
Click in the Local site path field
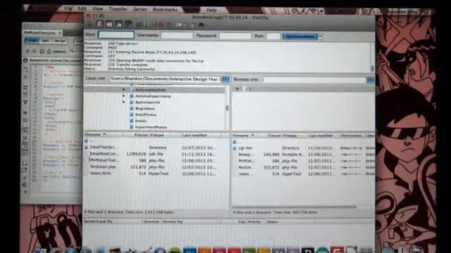(165, 79)
